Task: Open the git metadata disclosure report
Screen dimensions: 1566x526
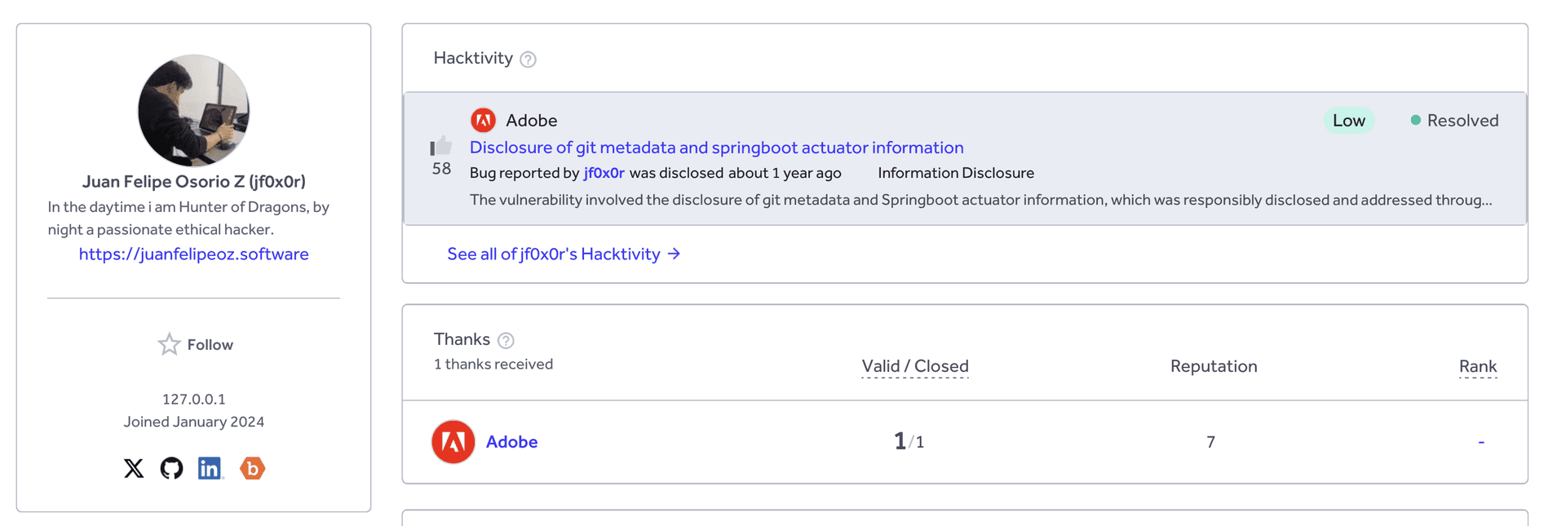Action: 716,148
